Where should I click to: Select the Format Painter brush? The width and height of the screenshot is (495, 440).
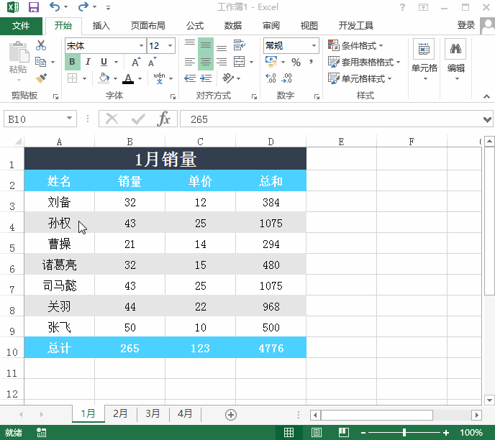(x=41, y=78)
